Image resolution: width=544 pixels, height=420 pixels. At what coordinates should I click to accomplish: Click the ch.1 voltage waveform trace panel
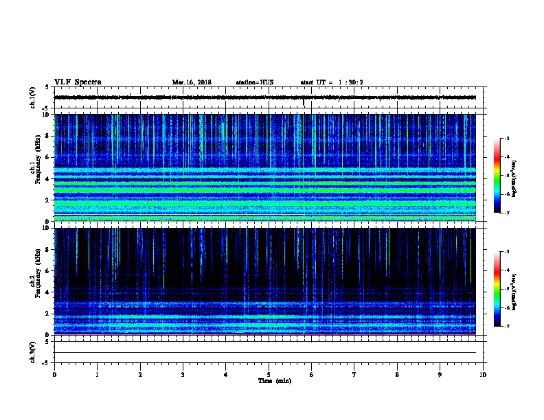tap(269, 97)
